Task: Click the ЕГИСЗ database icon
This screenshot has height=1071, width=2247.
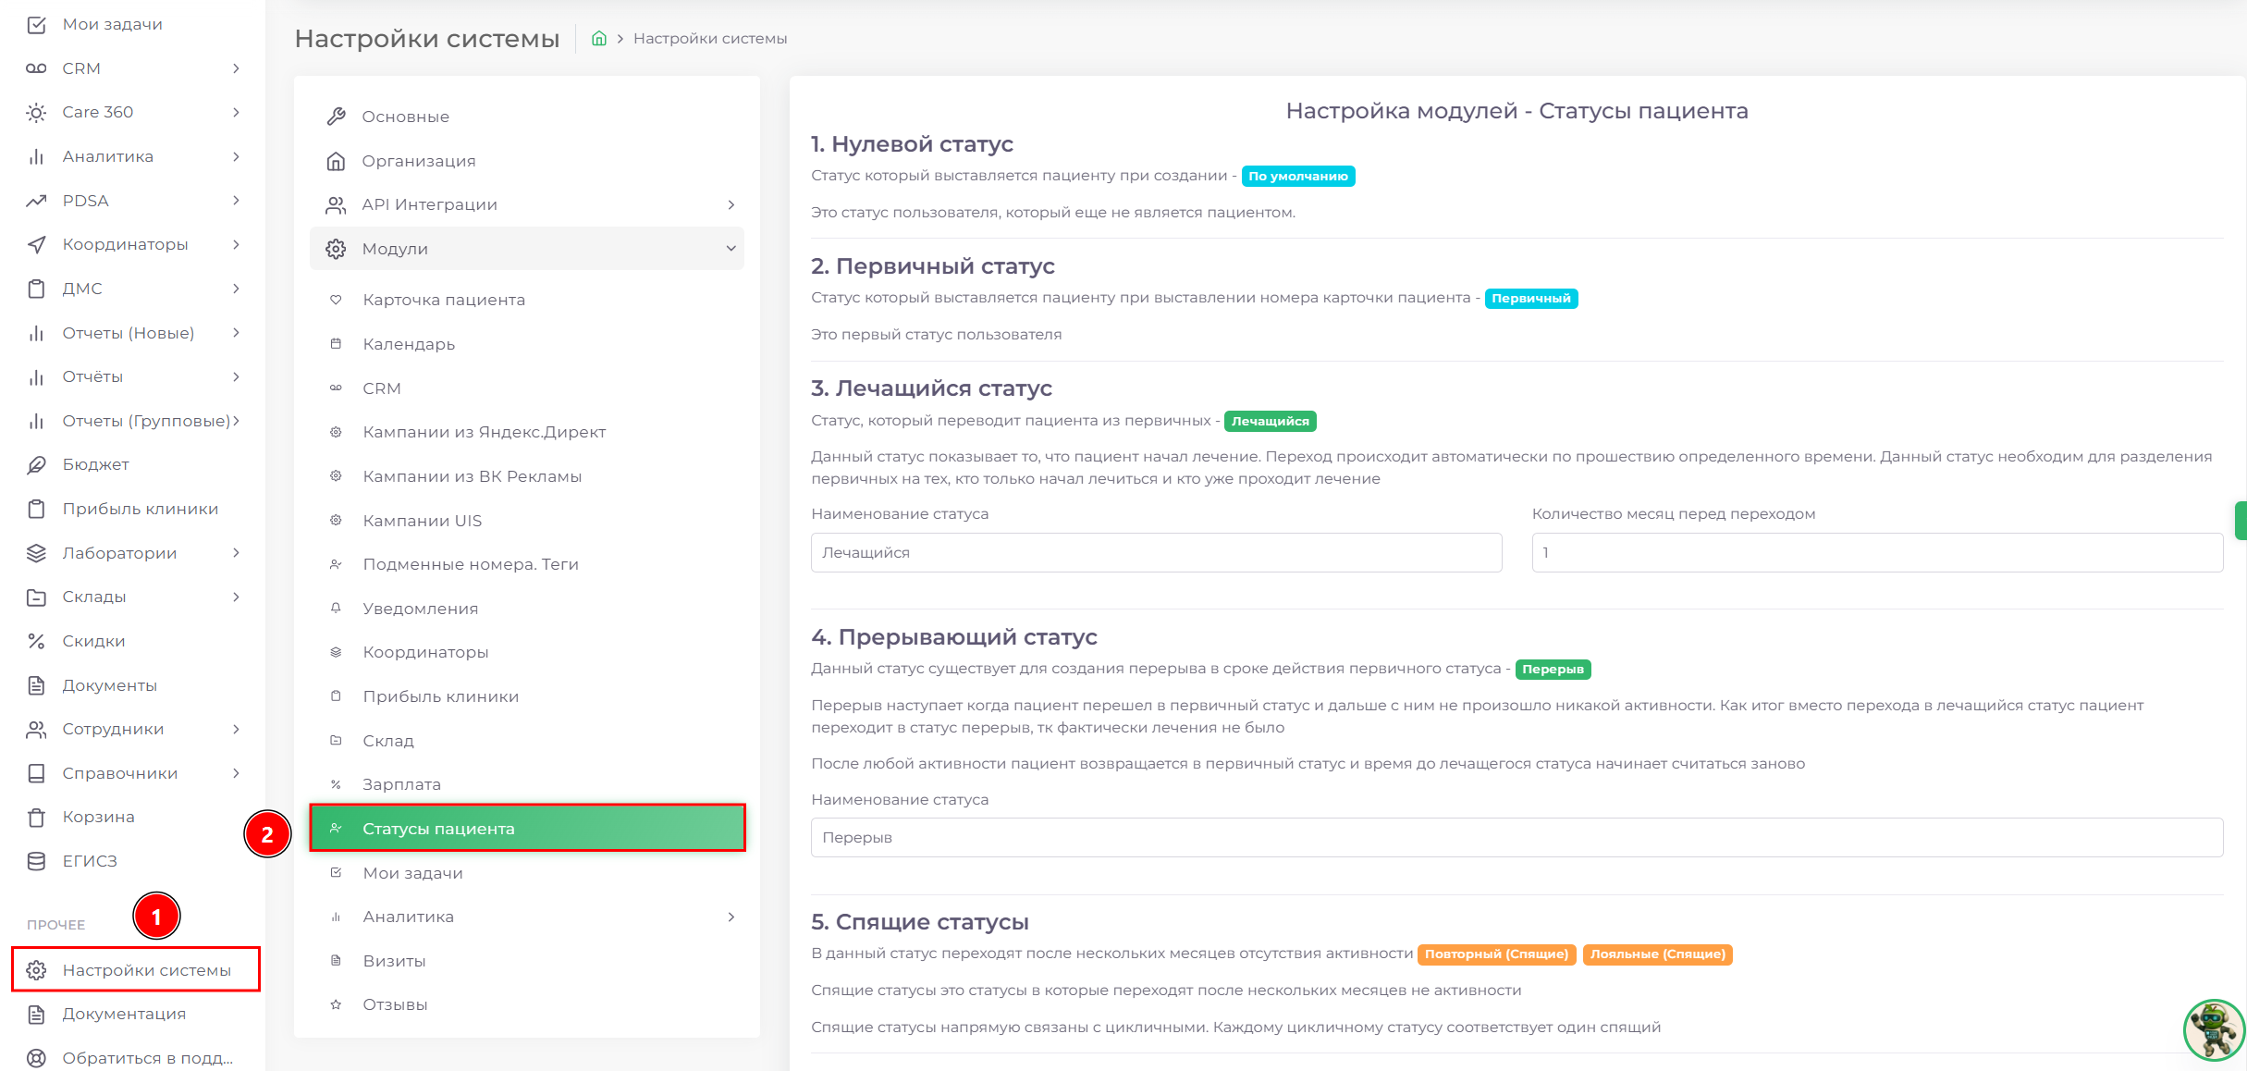Action: coord(36,861)
